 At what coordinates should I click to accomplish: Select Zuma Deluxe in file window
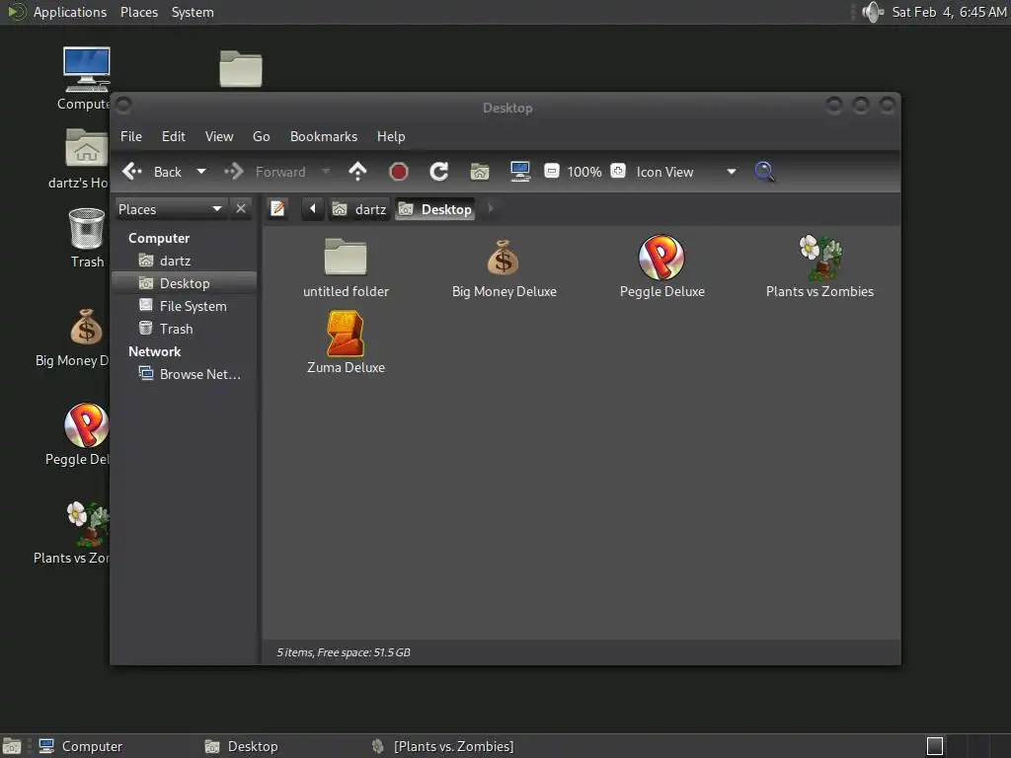click(346, 342)
